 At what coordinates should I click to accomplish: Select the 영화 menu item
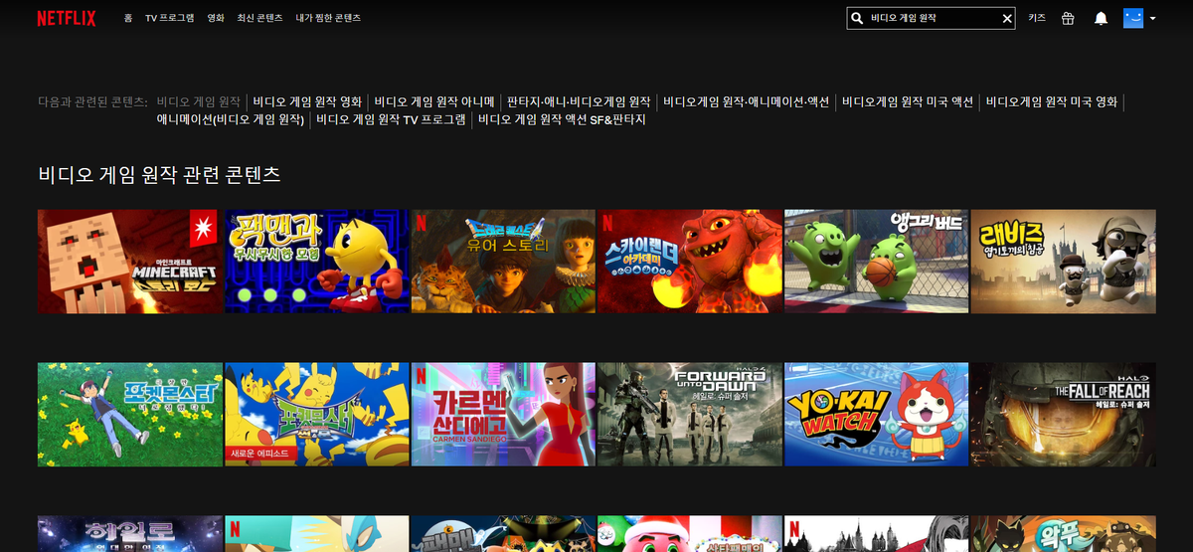[216, 18]
